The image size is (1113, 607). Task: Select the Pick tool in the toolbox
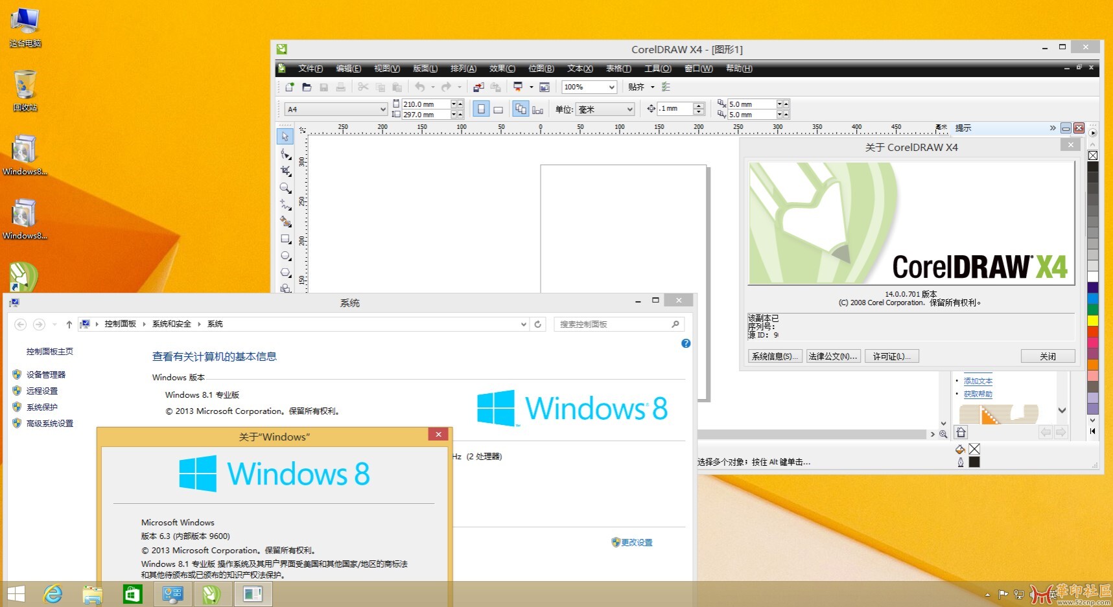286,137
